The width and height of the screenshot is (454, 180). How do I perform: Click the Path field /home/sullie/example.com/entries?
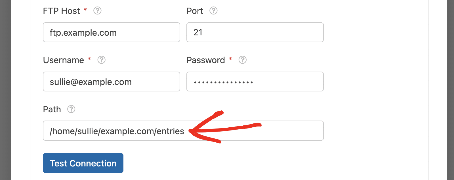183,131
